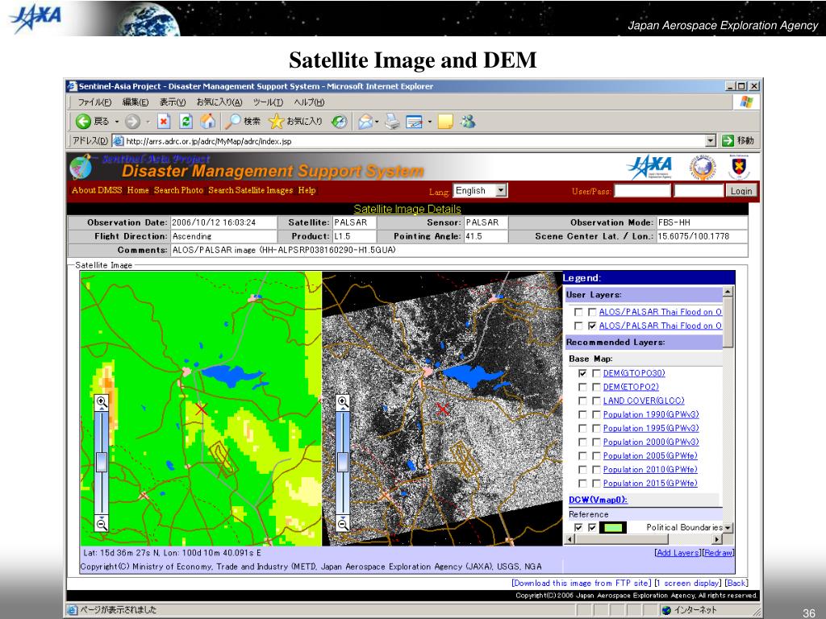The image size is (826, 619).
Task: Click the IE page icon in title bar
Action: point(72,85)
